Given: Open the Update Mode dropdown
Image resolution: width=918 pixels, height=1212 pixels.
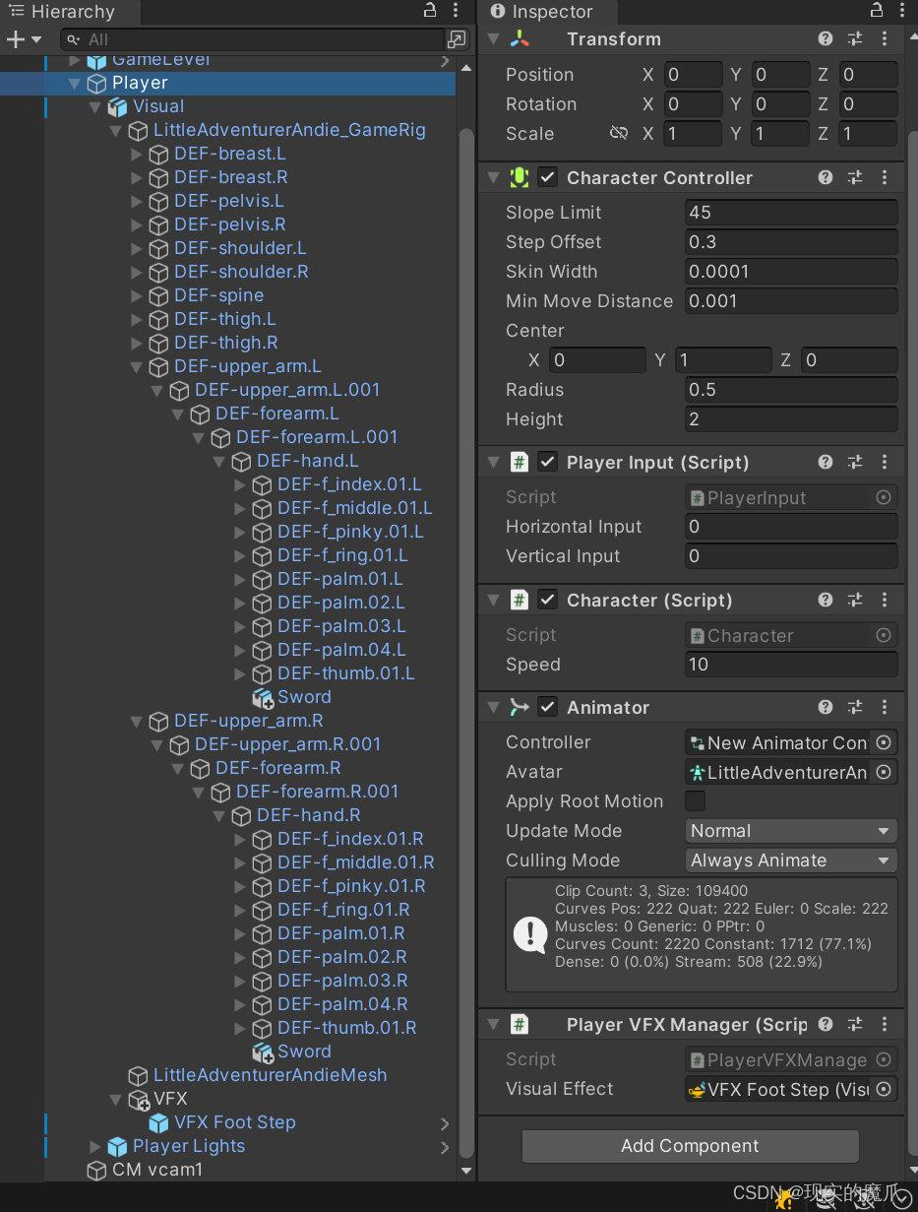Looking at the screenshot, I should [790, 830].
